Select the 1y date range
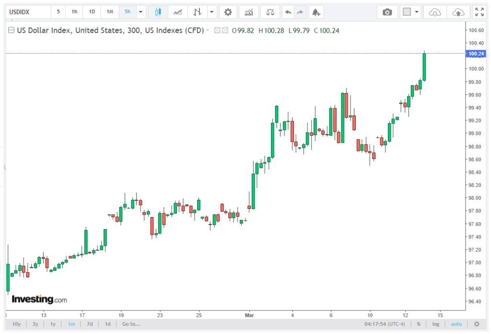491x334 pixels. click(53, 324)
